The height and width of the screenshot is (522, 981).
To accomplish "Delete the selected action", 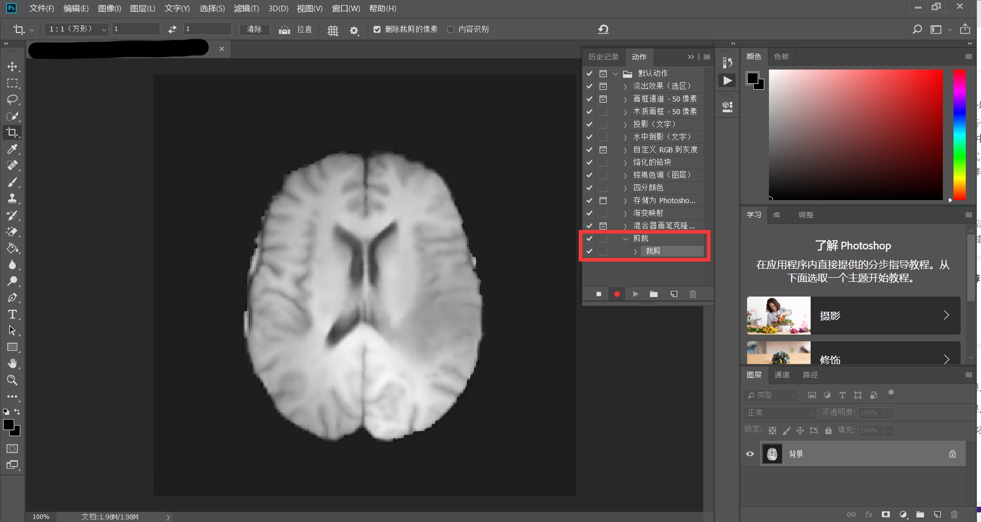I will pyautogui.click(x=693, y=294).
